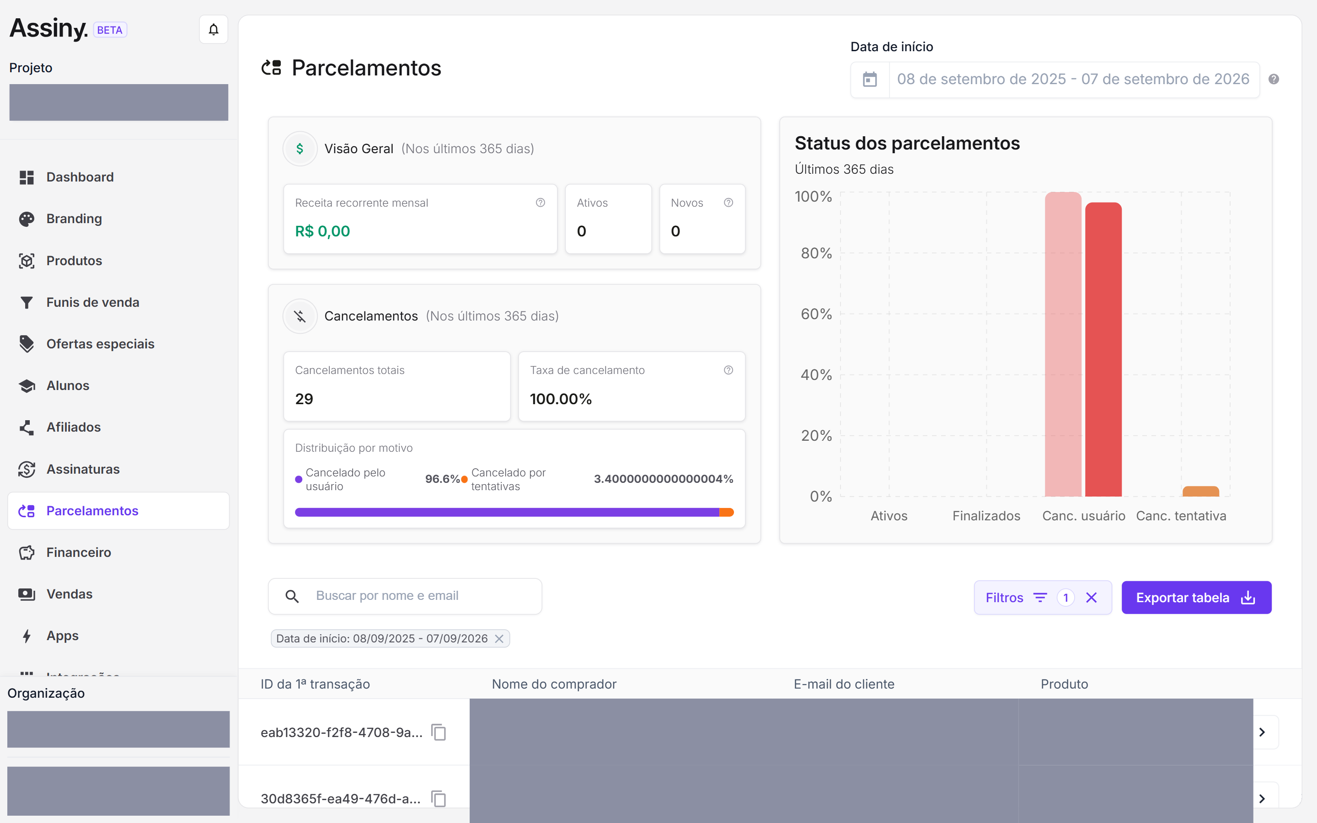This screenshot has height=823, width=1317.
Task: Click the Canc. usuário dark red bar
Action: click(1103, 349)
